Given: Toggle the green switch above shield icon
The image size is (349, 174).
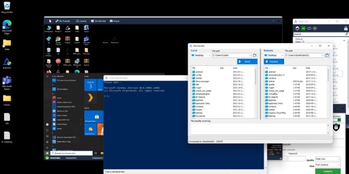Looking at the screenshot, I should pyautogui.click(x=337, y=120).
